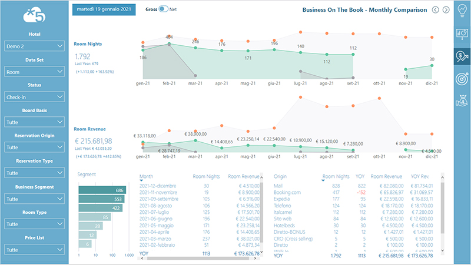Open the presentation chart page icon
This screenshot has width=471, height=265.
[x=462, y=33]
